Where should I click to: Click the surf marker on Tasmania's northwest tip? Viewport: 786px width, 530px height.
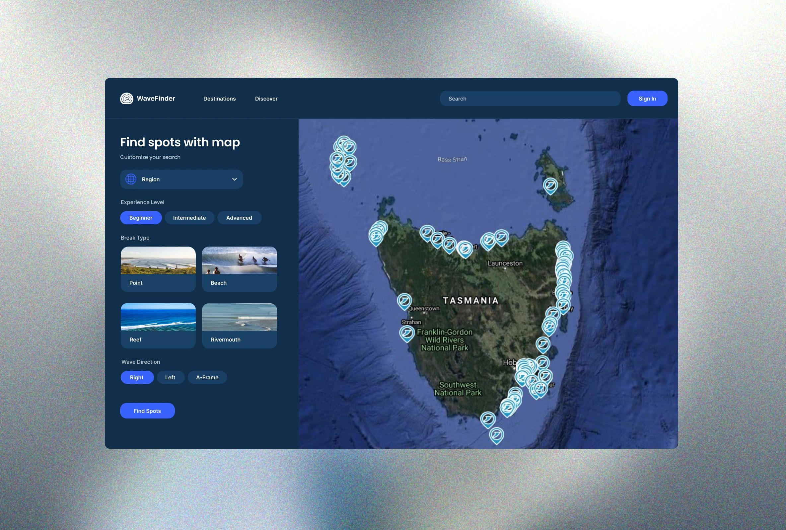click(376, 235)
